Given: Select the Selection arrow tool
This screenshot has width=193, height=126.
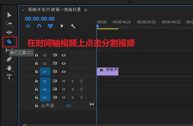Looking at the screenshot, I should [9, 15].
